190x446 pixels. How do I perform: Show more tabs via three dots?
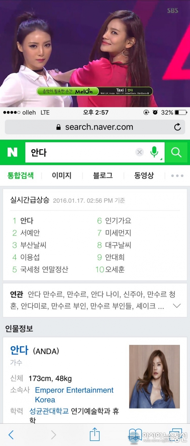tap(177, 176)
